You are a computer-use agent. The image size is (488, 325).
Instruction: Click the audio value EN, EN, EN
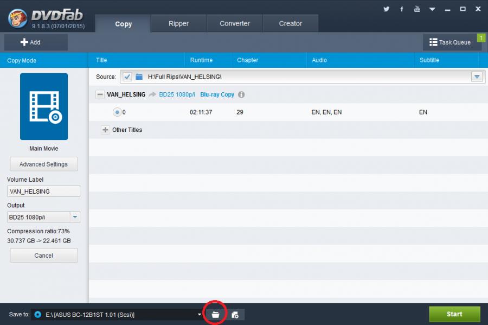coord(326,112)
